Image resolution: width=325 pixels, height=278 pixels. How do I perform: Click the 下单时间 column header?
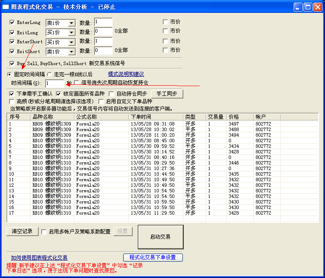pyautogui.click(x=156, y=117)
